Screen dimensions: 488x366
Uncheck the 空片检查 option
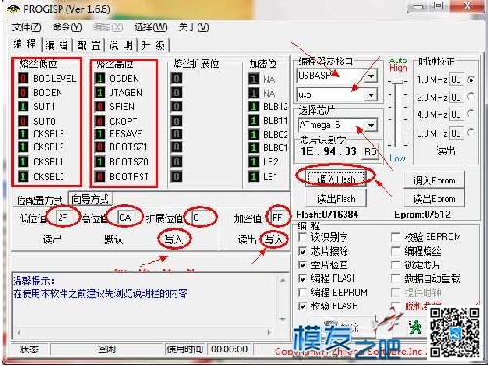(303, 264)
